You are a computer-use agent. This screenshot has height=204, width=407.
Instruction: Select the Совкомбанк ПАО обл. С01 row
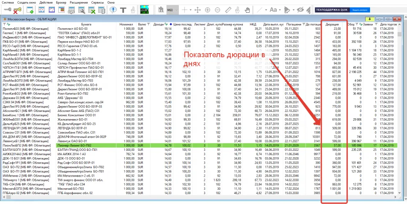(x=200, y=133)
